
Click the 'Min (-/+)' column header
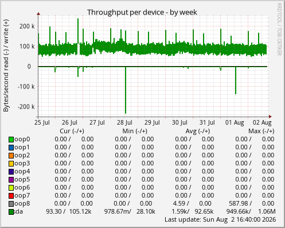(x=135, y=131)
